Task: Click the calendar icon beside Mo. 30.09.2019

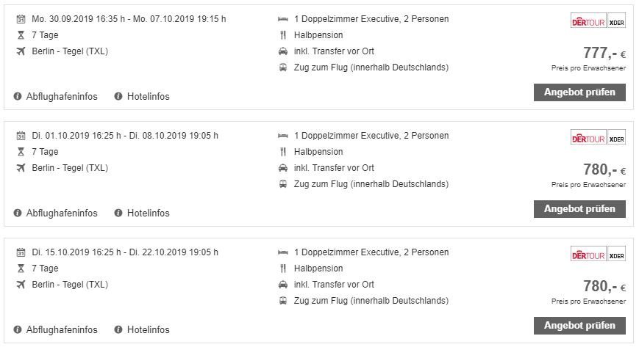Action: click(20, 19)
